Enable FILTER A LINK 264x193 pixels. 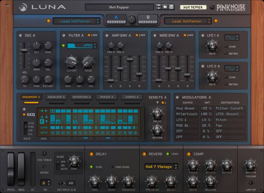(x=89, y=35)
